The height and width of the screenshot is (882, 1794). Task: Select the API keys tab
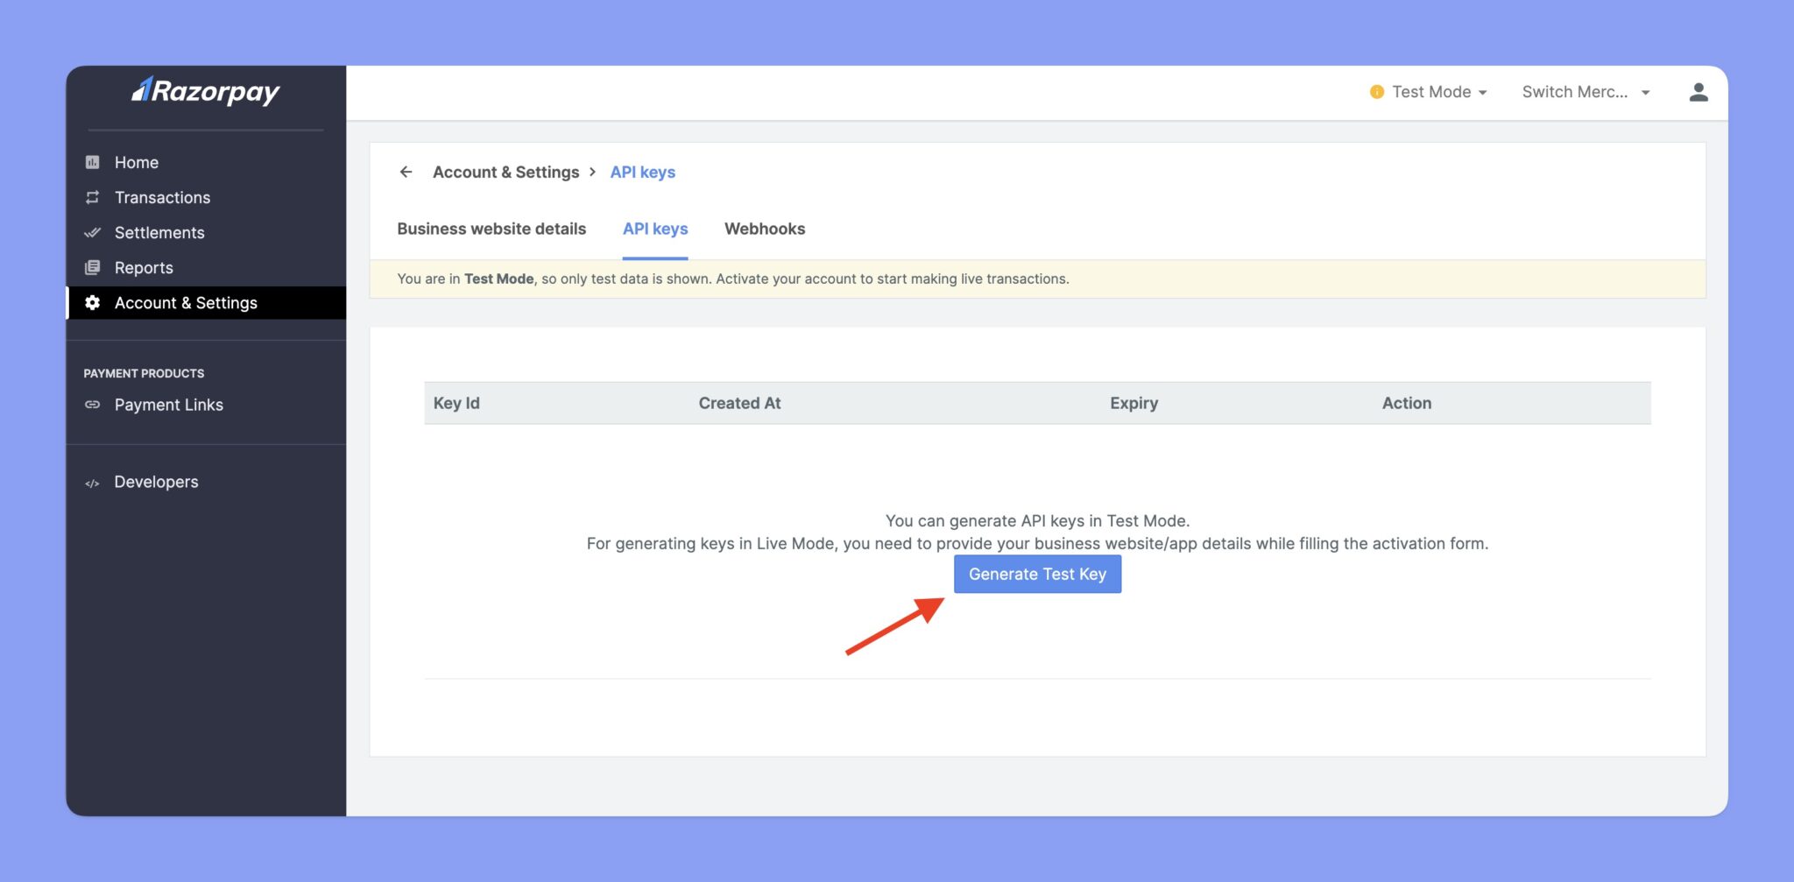point(655,229)
